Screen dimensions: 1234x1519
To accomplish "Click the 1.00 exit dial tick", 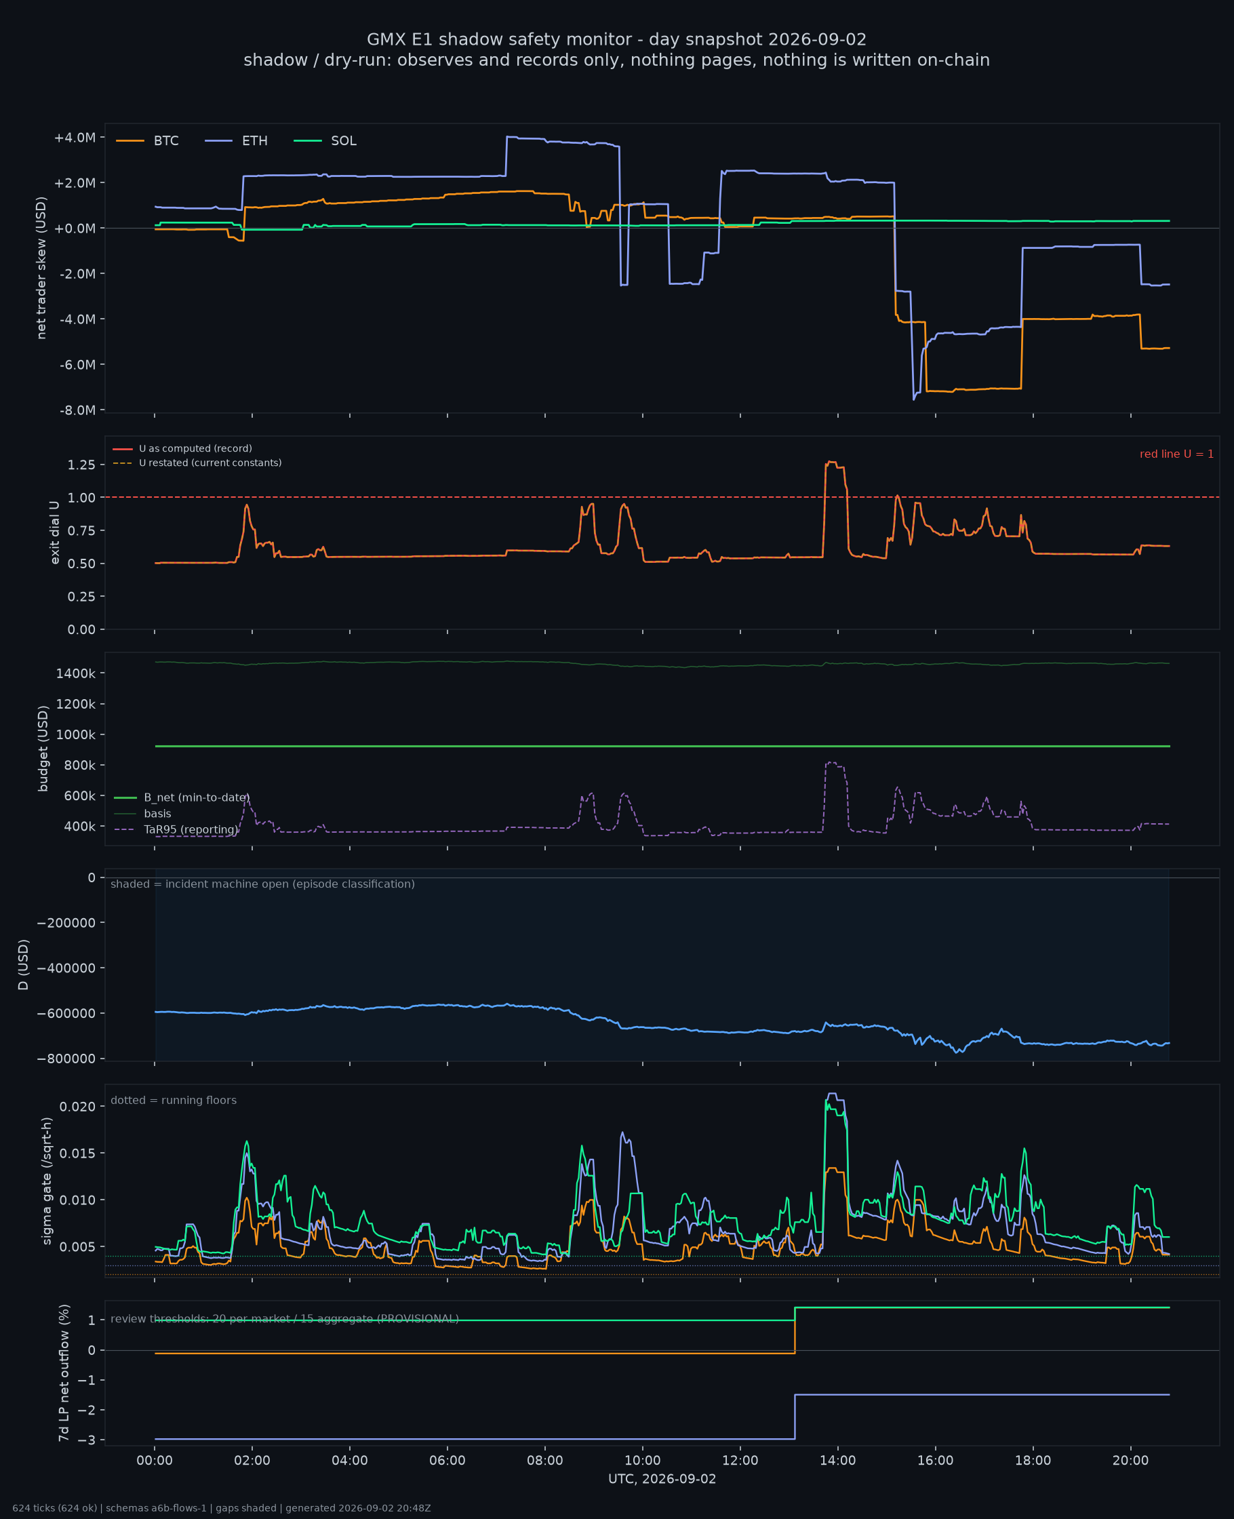I will pos(82,498).
